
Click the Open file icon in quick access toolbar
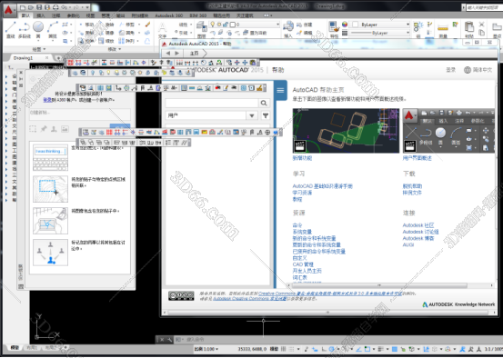[x=31, y=7]
